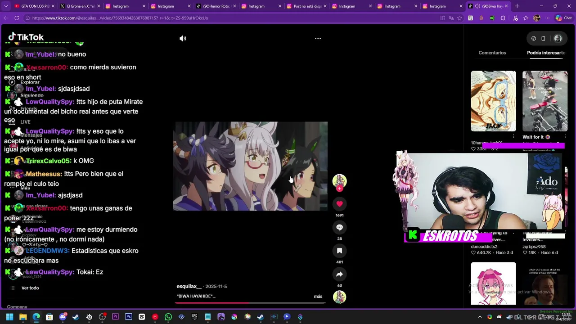Viewport: 576px width, 324px height.
Task: Open Company footer link
Action: 17,307
